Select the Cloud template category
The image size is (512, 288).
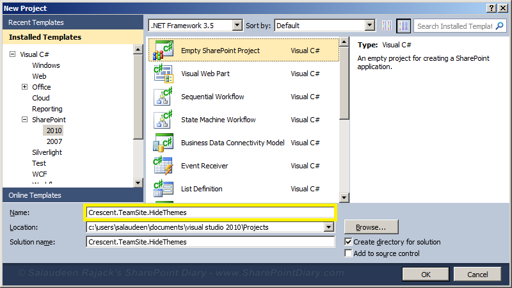(41, 98)
